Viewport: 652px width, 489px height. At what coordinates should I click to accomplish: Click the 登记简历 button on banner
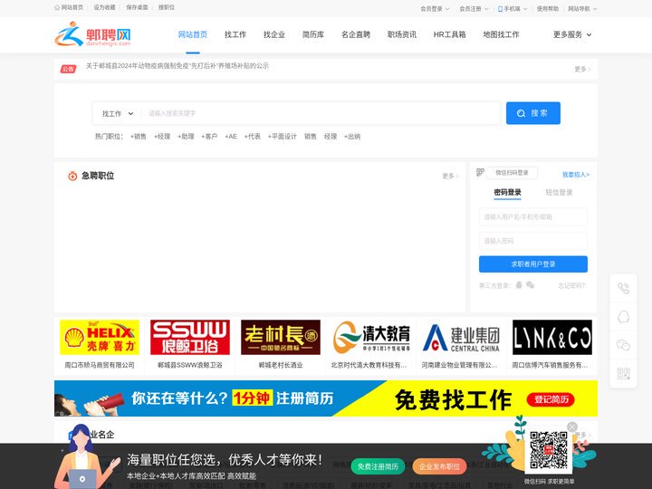click(551, 399)
